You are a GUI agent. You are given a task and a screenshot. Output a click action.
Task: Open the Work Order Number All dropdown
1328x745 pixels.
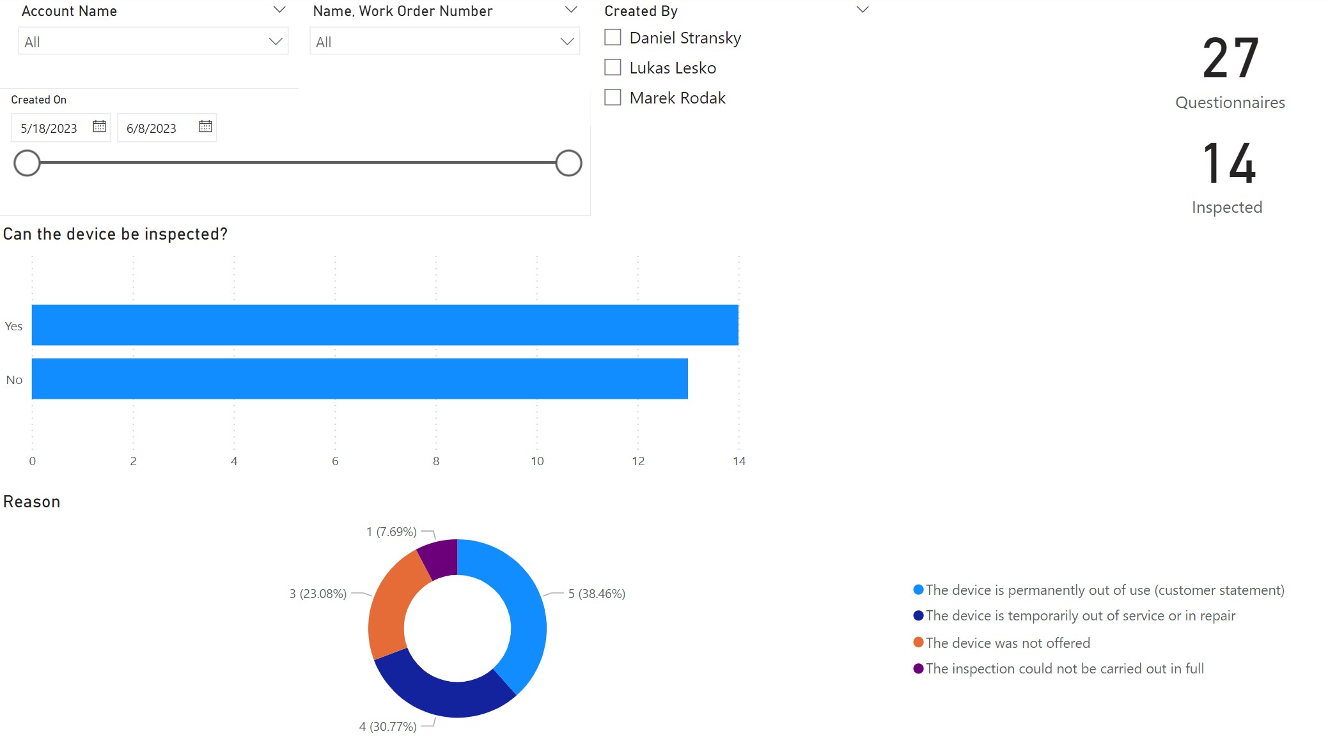444,42
